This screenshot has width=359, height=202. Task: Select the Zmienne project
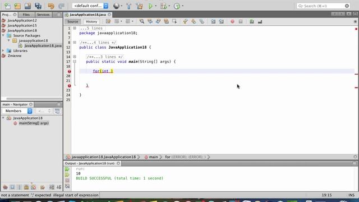pos(15,56)
